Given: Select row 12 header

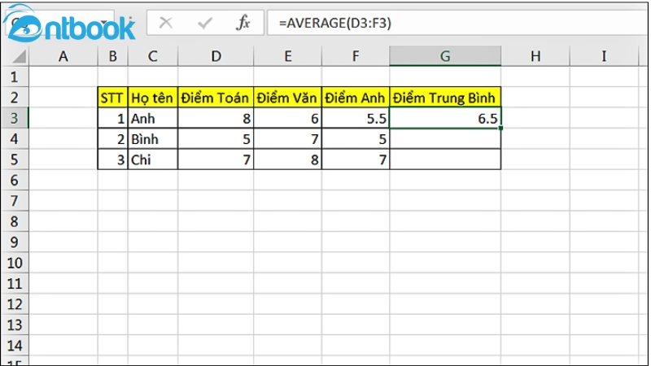Looking at the screenshot, I should pyautogui.click(x=15, y=304).
